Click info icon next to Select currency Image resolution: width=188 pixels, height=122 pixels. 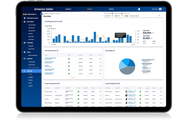pos(122,13)
